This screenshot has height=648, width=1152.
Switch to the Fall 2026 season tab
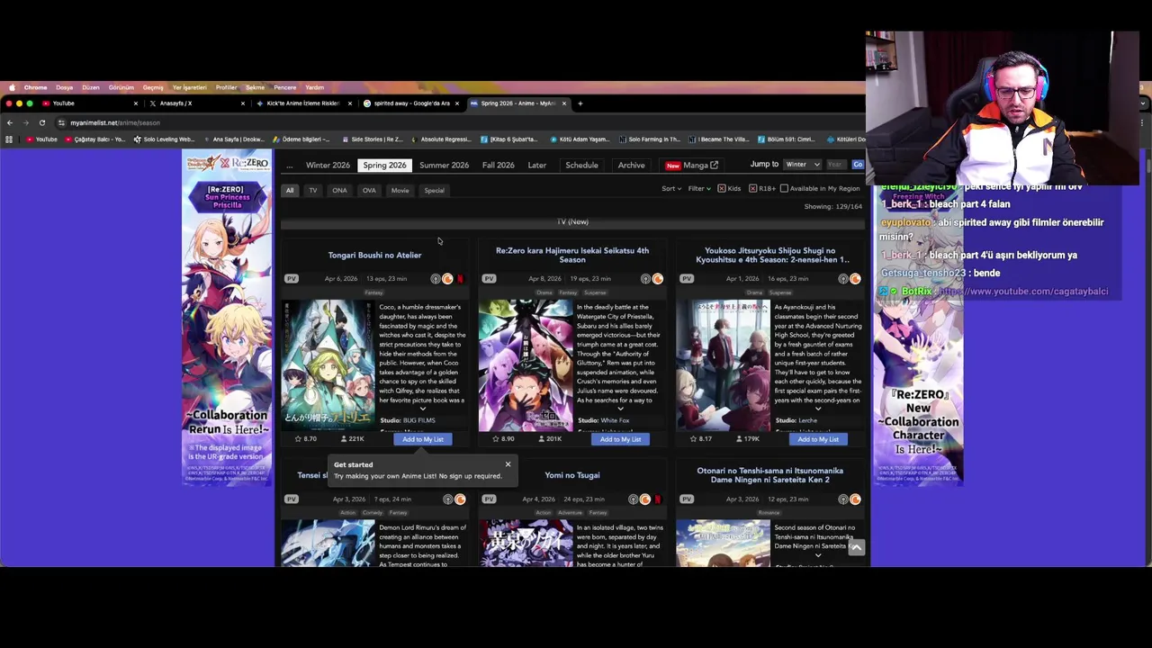498,166
